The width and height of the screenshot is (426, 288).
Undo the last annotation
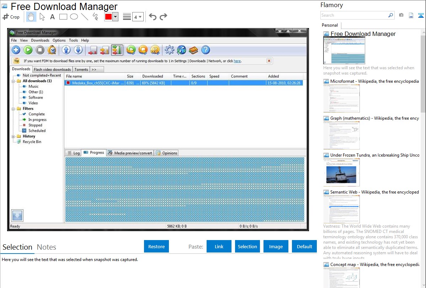pos(153,17)
